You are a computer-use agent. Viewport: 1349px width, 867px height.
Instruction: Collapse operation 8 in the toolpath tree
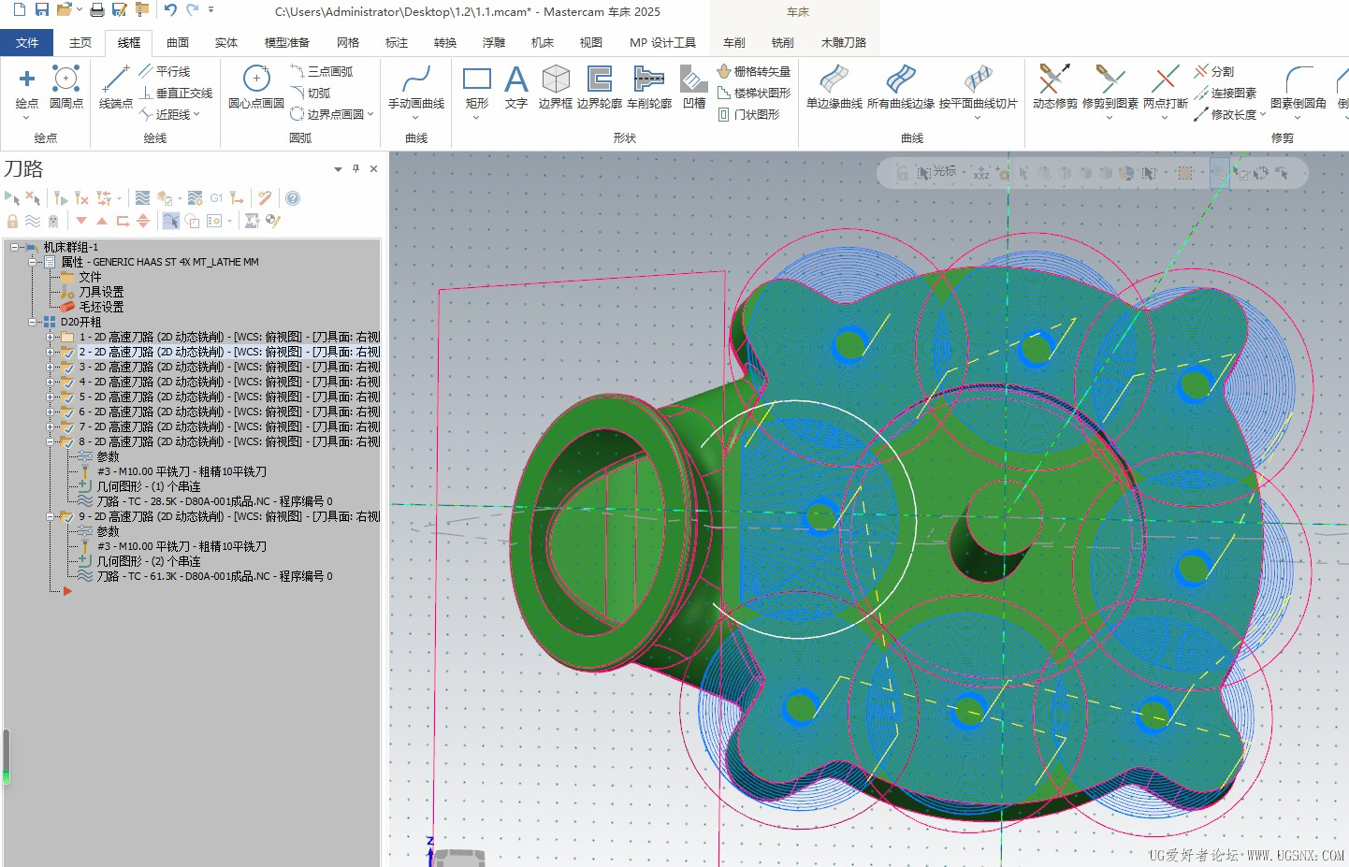pyautogui.click(x=51, y=441)
